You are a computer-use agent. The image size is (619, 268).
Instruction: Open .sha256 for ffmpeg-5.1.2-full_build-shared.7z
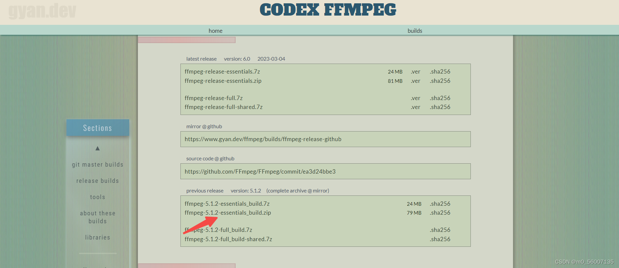(440, 239)
